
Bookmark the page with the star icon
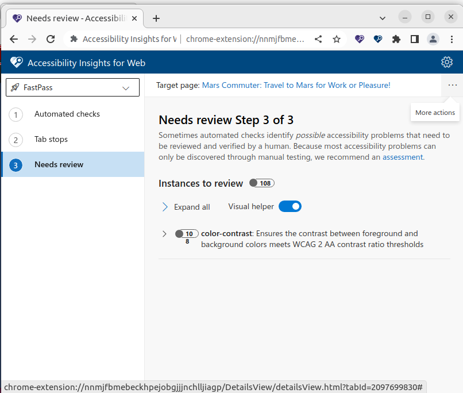[335, 38]
